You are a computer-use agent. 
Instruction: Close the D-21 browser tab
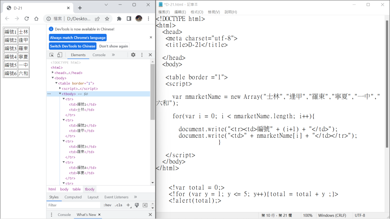[69, 8]
